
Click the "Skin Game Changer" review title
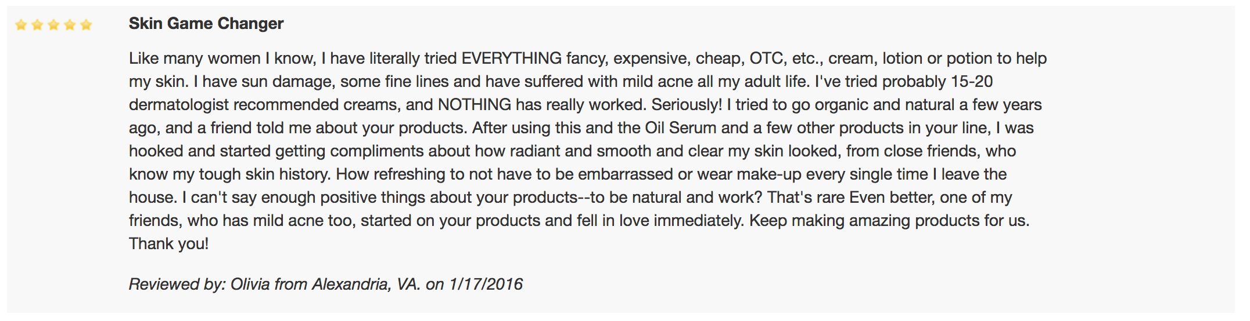point(206,24)
